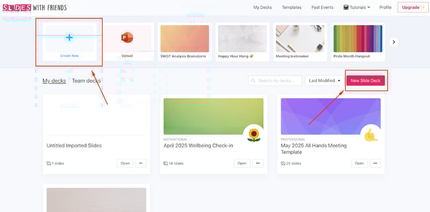Open the three-dots menu for May 2025 All Hands
This screenshot has height=212, width=430.
click(375, 163)
